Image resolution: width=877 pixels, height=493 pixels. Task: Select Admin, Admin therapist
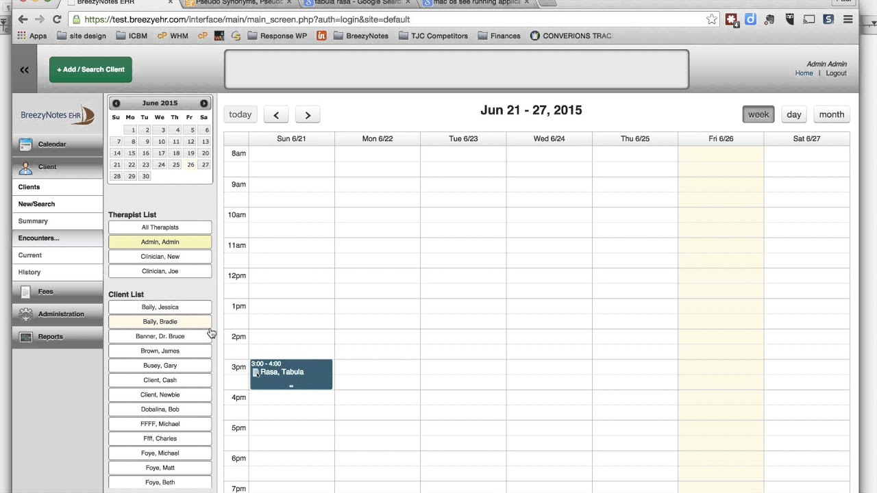point(160,242)
